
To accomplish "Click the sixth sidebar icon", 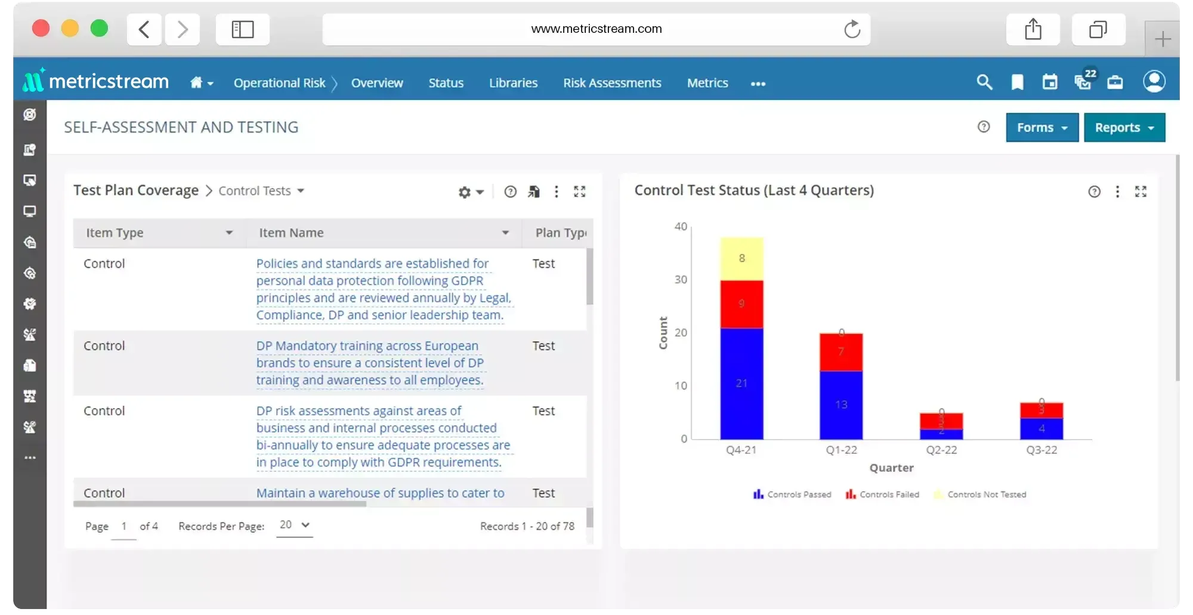I will click(x=30, y=273).
